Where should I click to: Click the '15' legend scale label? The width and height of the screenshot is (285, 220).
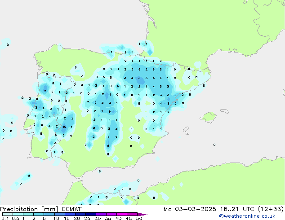67,218
